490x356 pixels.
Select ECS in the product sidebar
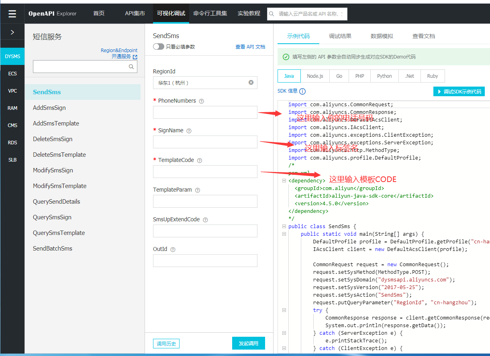(x=12, y=74)
